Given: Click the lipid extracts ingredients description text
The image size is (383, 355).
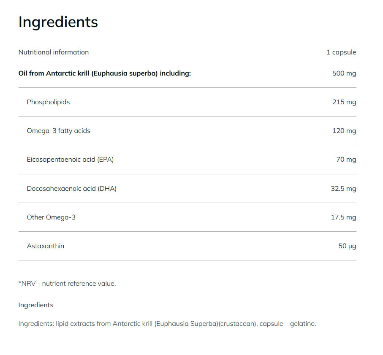Looking at the screenshot, I should coord(167,324).
